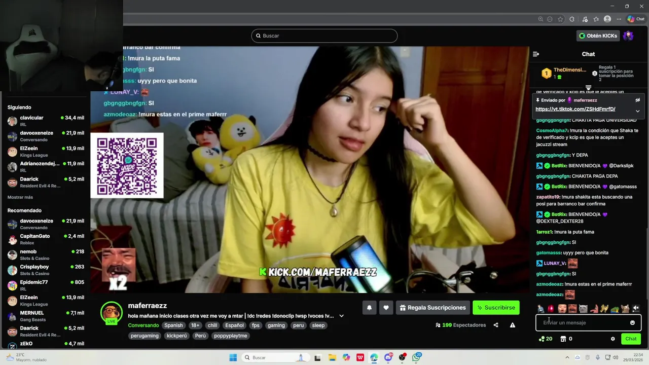Viewport: 649px width, 365px height.
Task: Open Adrianozendej... channel in sidebar
Action: pos(46,167)
